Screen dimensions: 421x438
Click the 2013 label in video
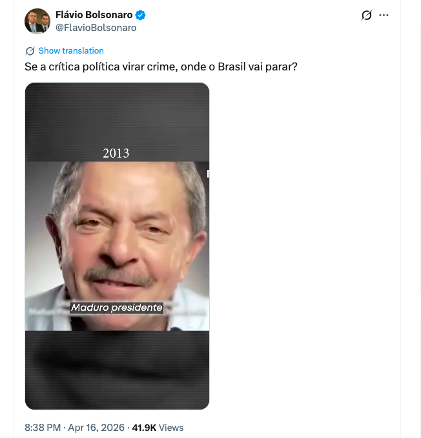point(116,153)
